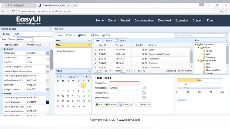This screenshot has height=129, width=230.
Task: Click the Hover me link
Action: pyautogui.click(x=182, y=100)
